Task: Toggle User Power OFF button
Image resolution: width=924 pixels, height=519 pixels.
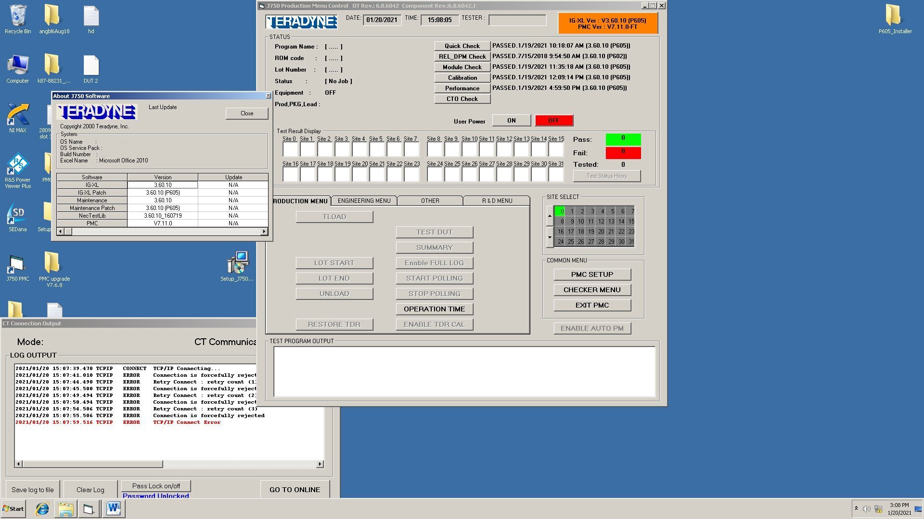Action: 553,121
